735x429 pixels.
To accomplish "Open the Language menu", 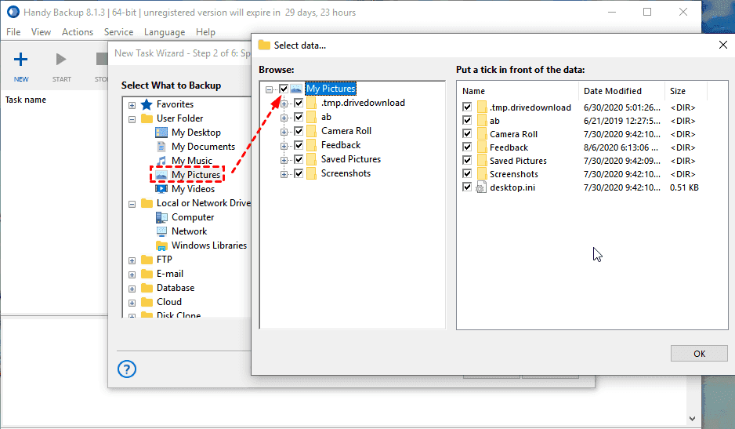I will pos(165,32).
